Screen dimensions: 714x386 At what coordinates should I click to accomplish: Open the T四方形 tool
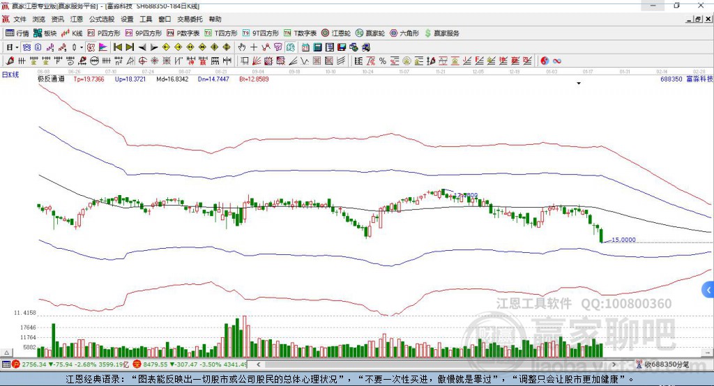(221, 33)
